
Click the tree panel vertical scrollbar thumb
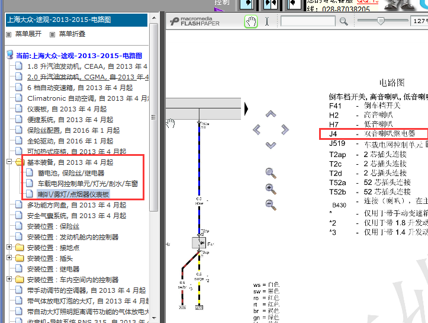click(154, 117)
